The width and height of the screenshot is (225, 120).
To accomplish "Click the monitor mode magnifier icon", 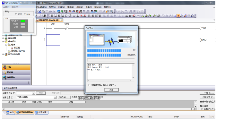I will click(x=182, y=16).
